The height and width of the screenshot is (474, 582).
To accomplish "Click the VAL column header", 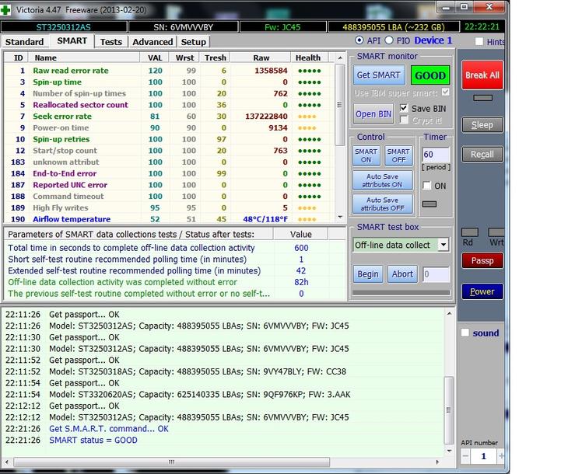I will [155, 58].
